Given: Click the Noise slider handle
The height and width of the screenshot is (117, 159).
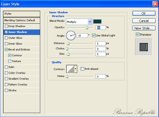Looking at the screenshot, I should point(67,76).
